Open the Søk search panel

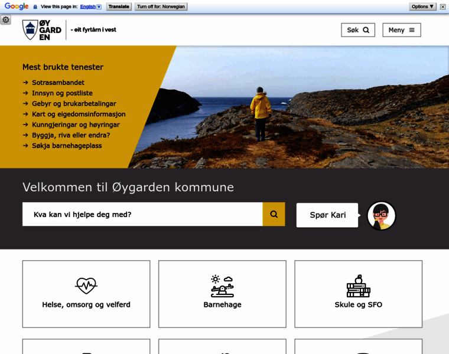tap(358, 30)
